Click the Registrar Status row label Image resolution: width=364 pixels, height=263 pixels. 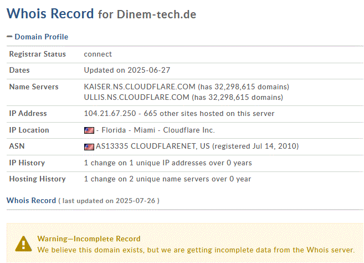click(37, 54)
